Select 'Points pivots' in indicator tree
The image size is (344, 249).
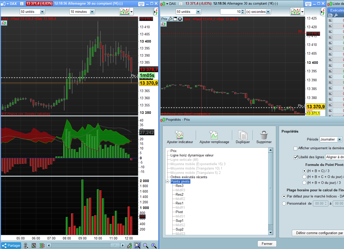180,181
